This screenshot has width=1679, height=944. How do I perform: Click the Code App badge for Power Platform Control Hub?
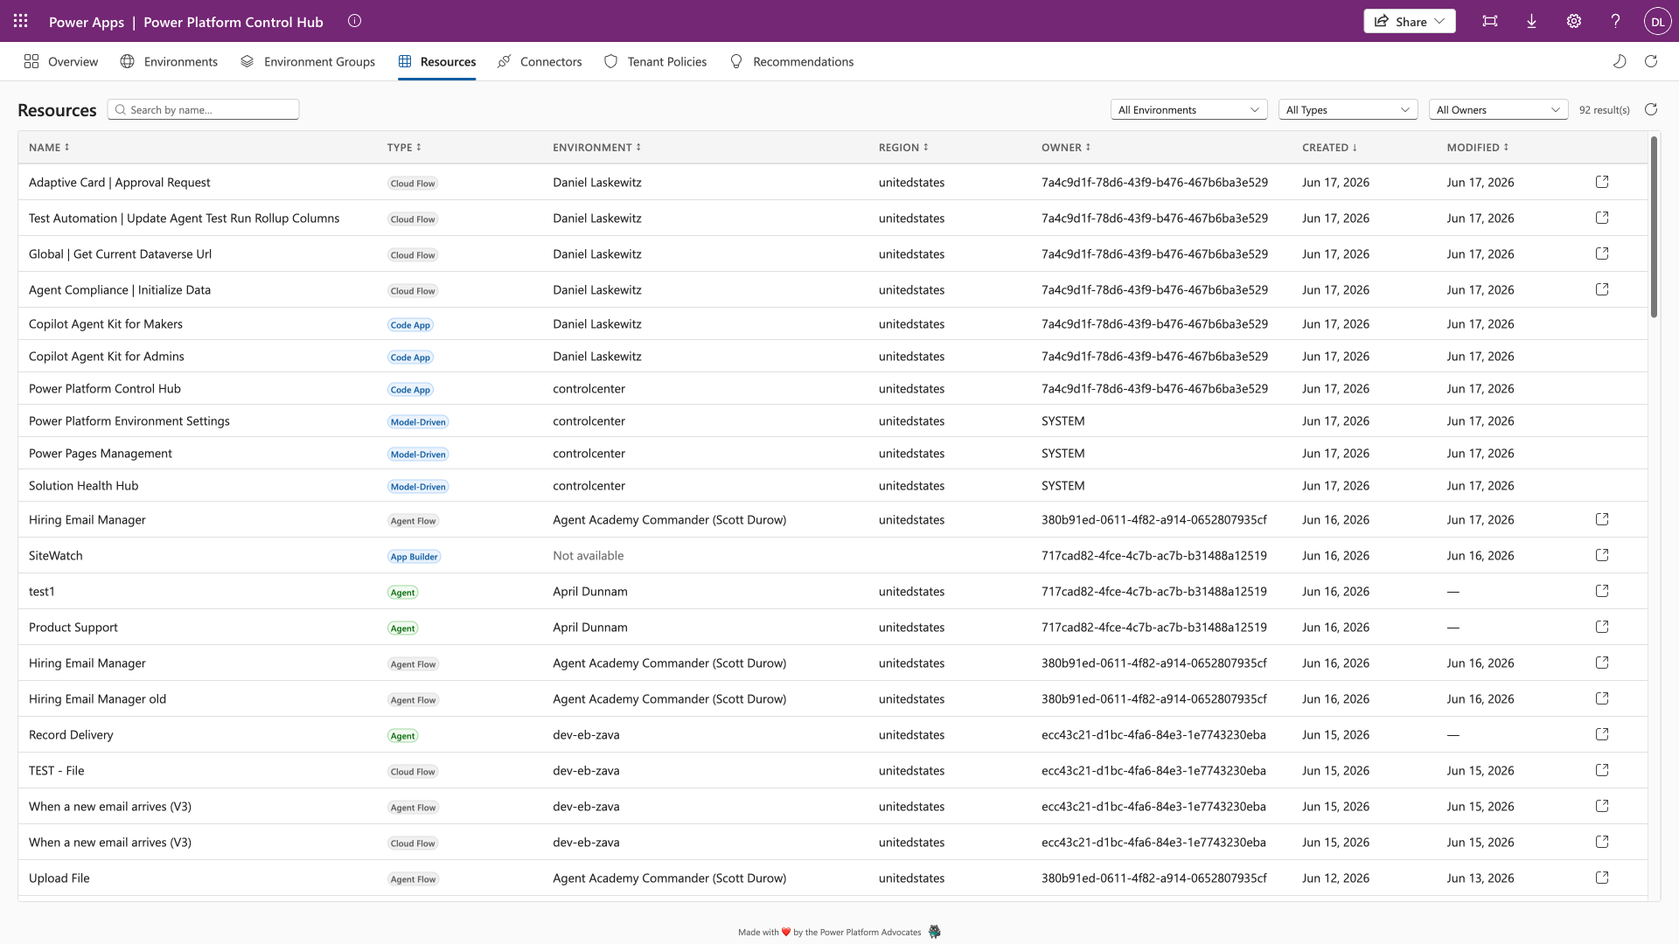[x=410, y=390]
